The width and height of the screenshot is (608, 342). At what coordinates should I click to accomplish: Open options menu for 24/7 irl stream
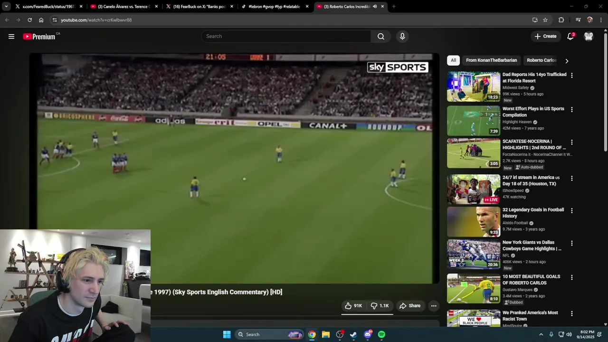(x=571, y=179)
